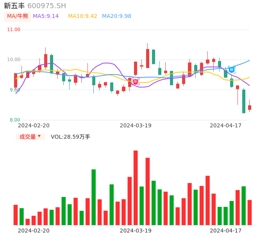Viewport: 268px width, 236px height.
Task: Select the 2024-04-17 date on the volume axis
Action: (226, 230)
